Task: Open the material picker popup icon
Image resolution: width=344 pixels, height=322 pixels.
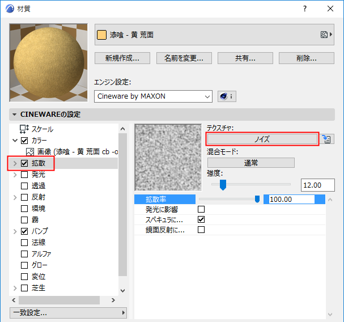Action: [x=326, y=35]
